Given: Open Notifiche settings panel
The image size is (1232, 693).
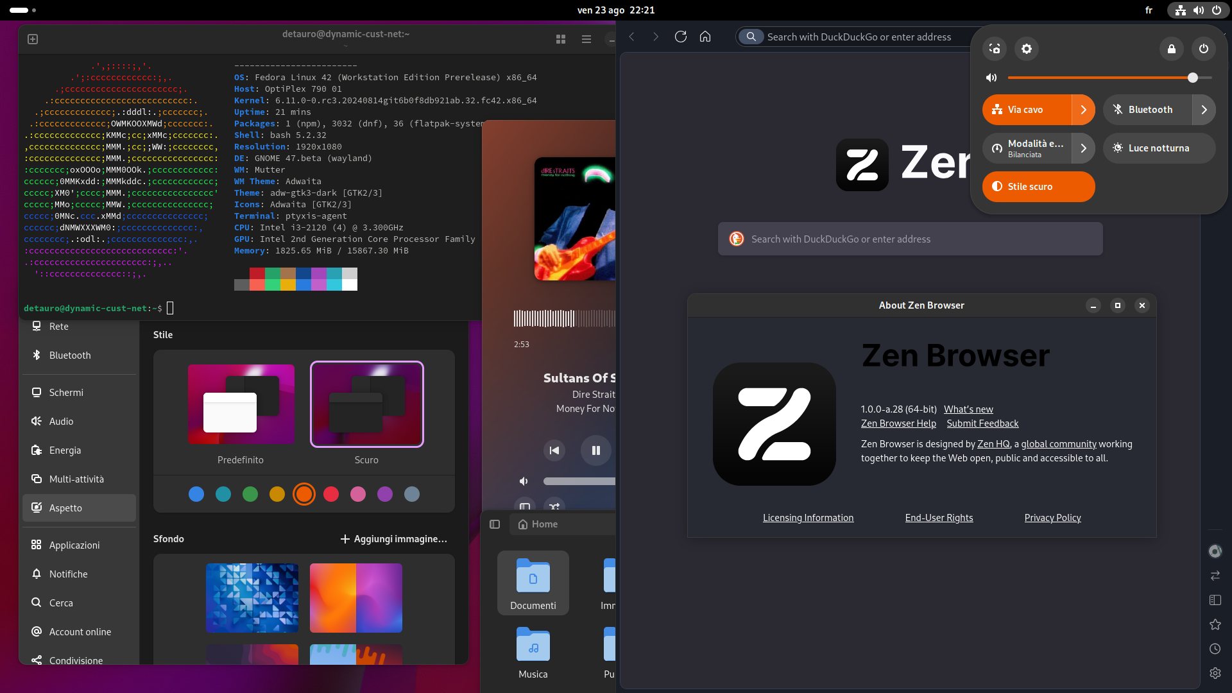Looking at the screenshot, I should point(79,574).
